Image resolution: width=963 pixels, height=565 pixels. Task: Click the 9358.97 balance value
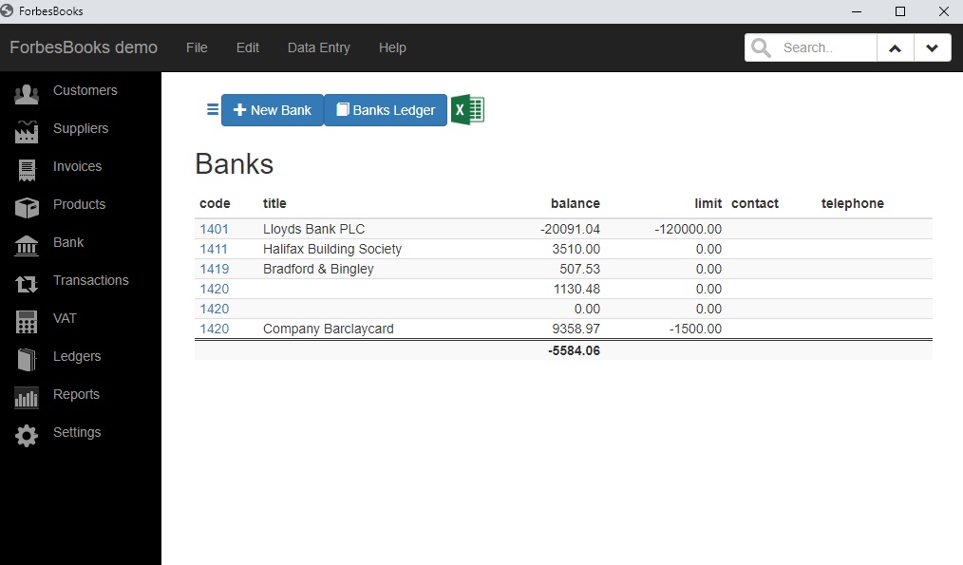(x=576, y=330)
